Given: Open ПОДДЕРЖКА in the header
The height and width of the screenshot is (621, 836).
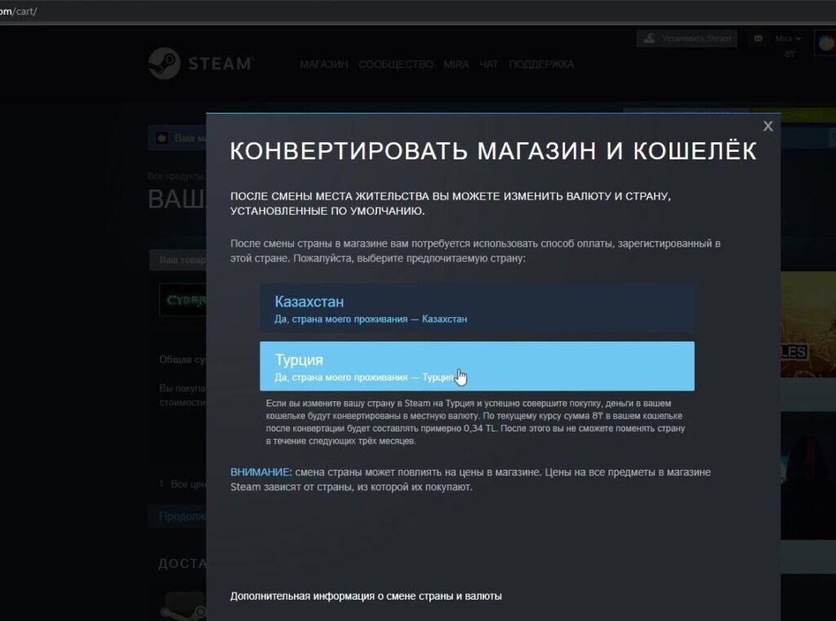Looking at the screenshot, I should (541, 65).
